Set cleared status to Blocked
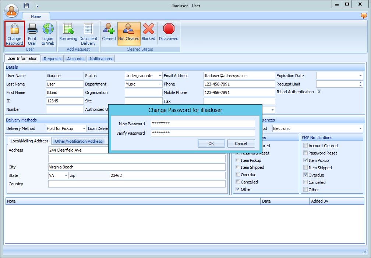 (148, 33)
